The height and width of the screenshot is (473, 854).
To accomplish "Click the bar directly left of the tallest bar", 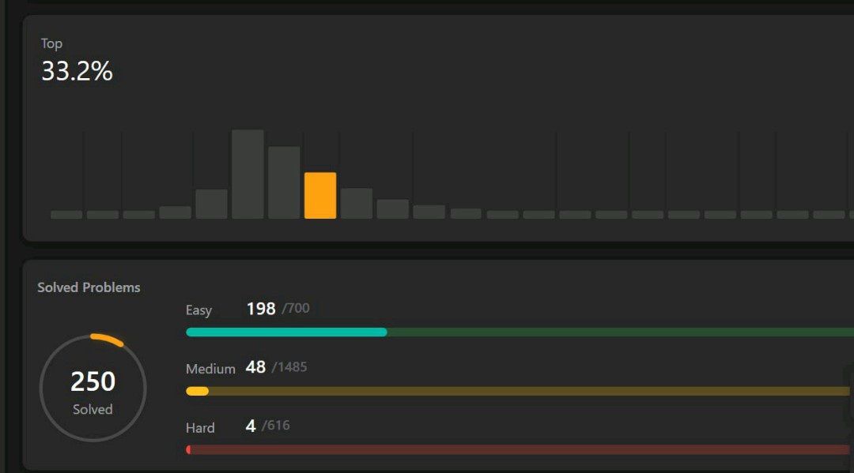I will [211, 204].
